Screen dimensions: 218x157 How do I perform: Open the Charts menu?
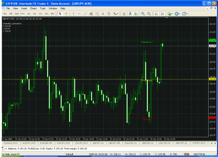pos(33,8)
